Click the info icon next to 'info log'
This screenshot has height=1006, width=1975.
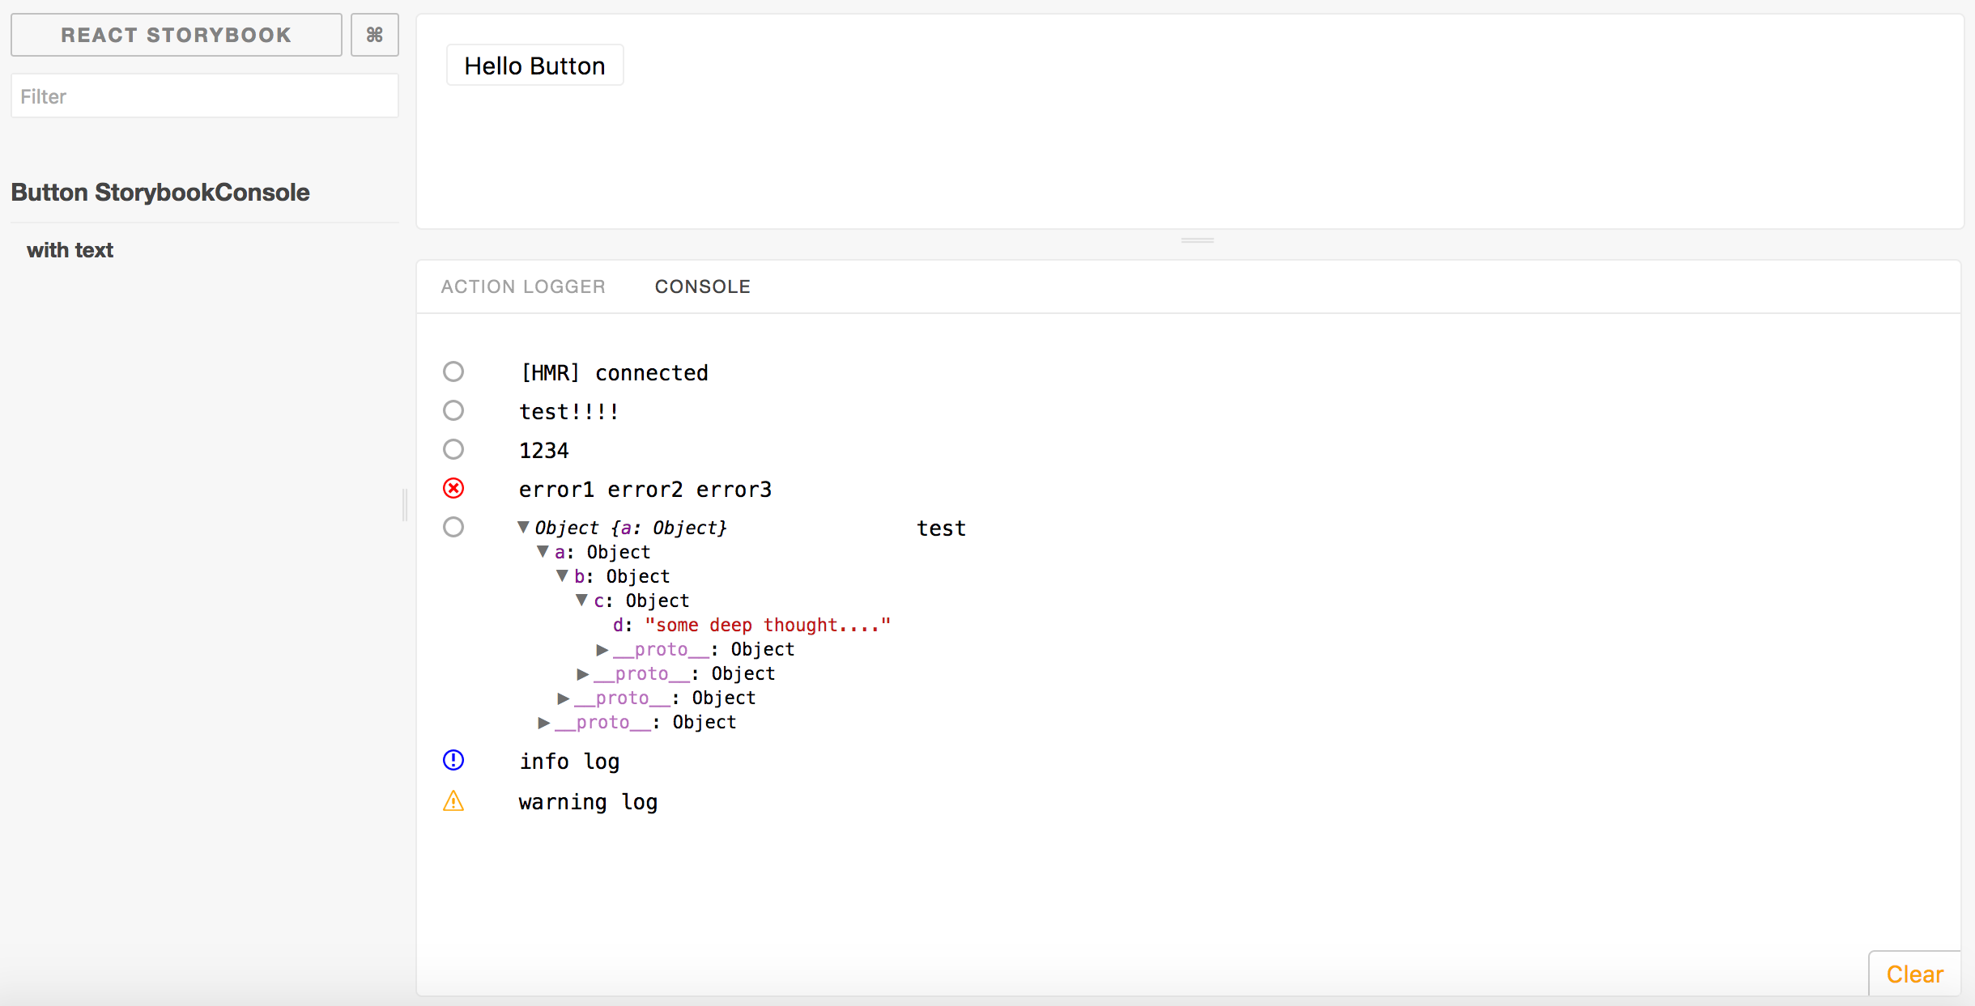(454, 760)
